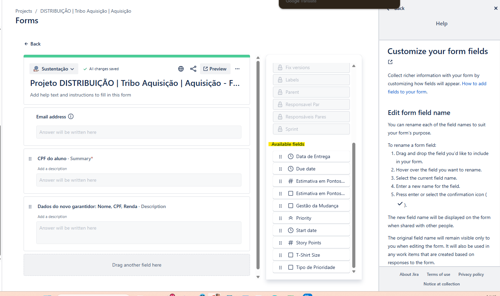This screenshot has height=296, width=500.
Task: Select the Tipo de Prioridade checkbox field
Action: click(311, 267)
